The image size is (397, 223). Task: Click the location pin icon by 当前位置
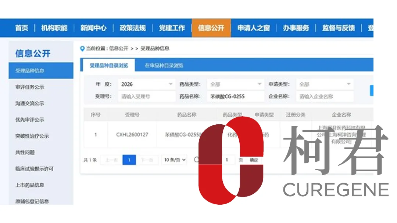(x=82, y=48)
